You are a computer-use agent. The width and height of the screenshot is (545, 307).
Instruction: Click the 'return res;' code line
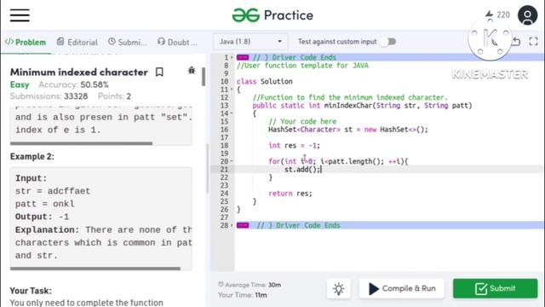[290, 194]
